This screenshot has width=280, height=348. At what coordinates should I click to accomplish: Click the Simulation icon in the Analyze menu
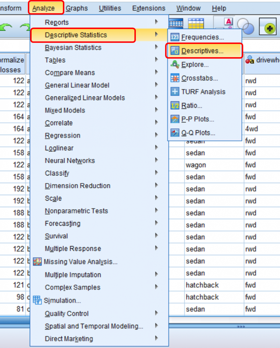(37, 300)
